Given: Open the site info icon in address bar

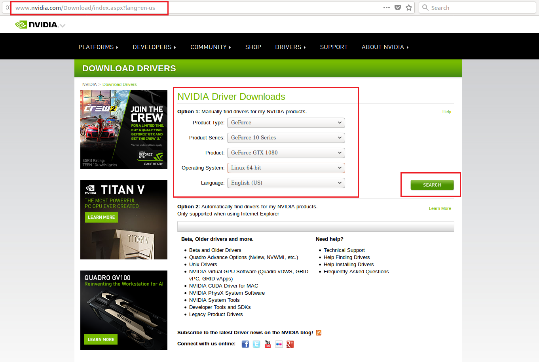Looking at the screenshot, I should [8, 8].
